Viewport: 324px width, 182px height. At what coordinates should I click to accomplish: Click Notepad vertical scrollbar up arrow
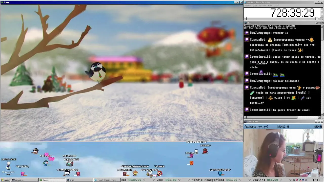[x=322, y=9]
